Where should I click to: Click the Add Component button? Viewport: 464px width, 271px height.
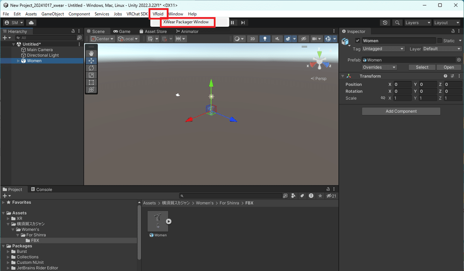pyautogui.click(x=401, y=111)
